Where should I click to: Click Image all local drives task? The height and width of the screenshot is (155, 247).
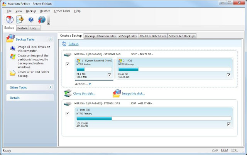34,49
